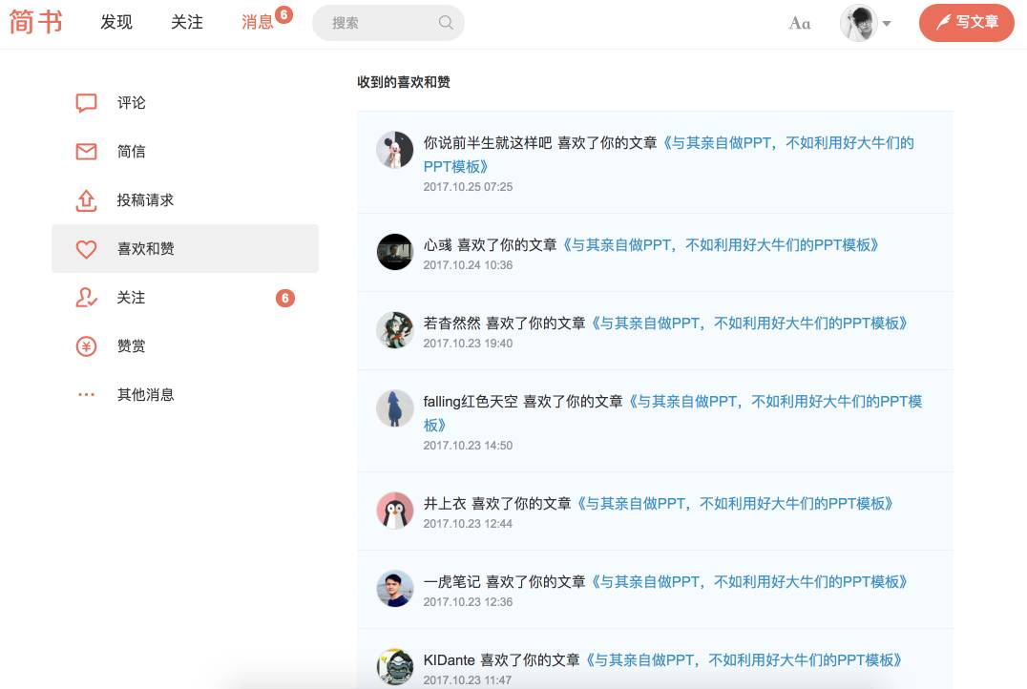Click the ¥ icon next to 赞赏
The width and height of the screenshot is (1027, 689).
point(86,346)
